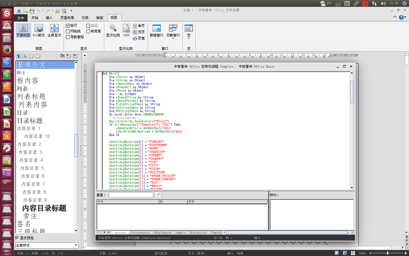
Task: Open the all styles (全部样式) dropdown
Action: click(x=47, y=245)
